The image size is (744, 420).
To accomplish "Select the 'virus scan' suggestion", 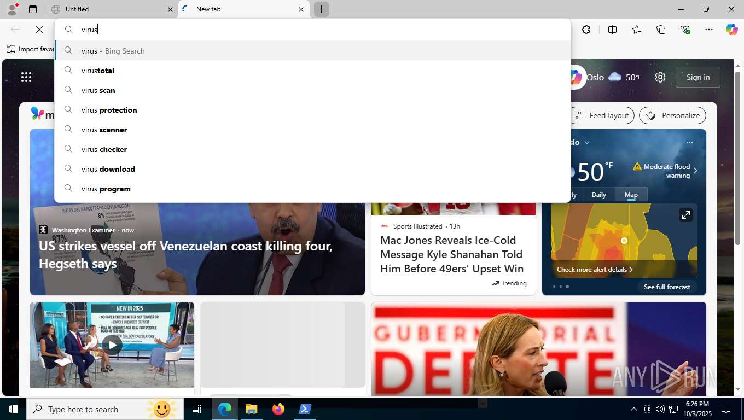I will [x=312, y=90].
